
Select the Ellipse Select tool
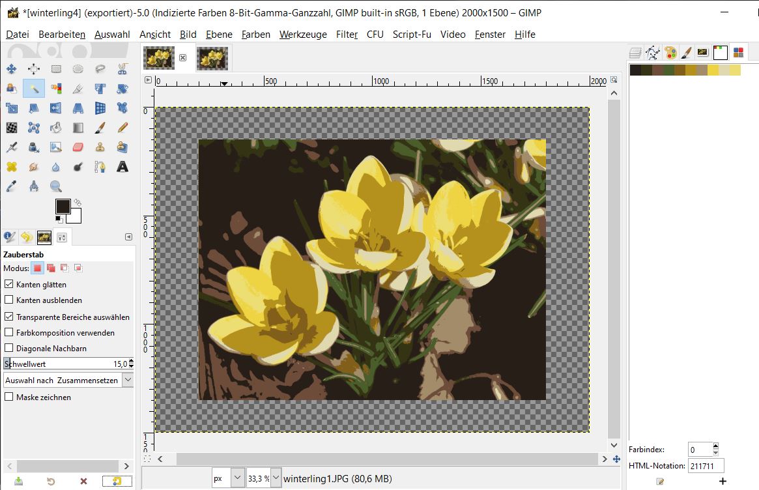[x=78, y=69]
